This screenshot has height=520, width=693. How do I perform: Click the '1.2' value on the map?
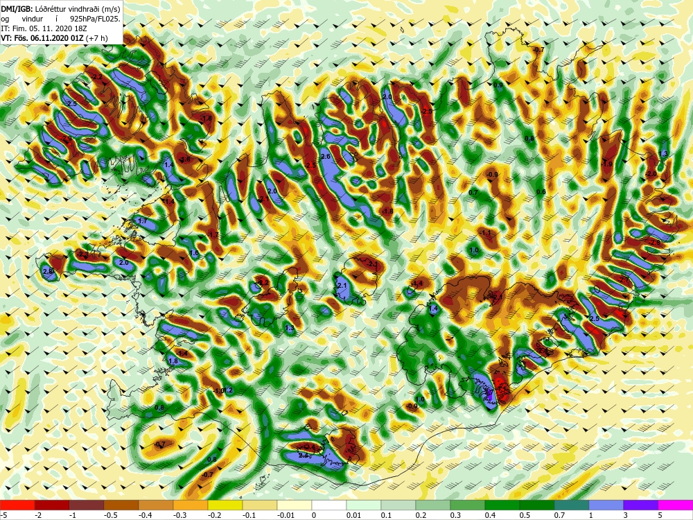tap(228, 390)
